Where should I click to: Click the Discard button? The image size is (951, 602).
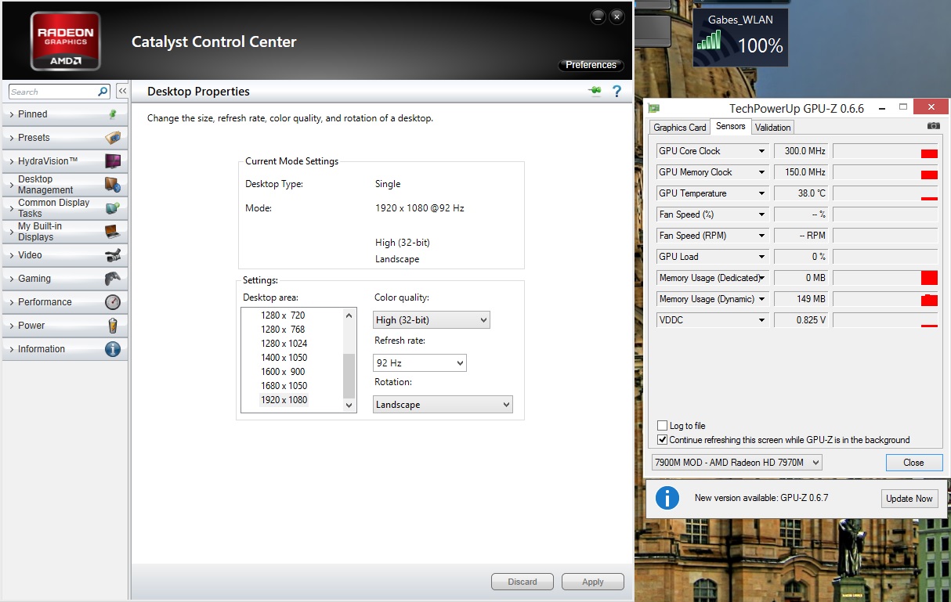pos(523,582)
